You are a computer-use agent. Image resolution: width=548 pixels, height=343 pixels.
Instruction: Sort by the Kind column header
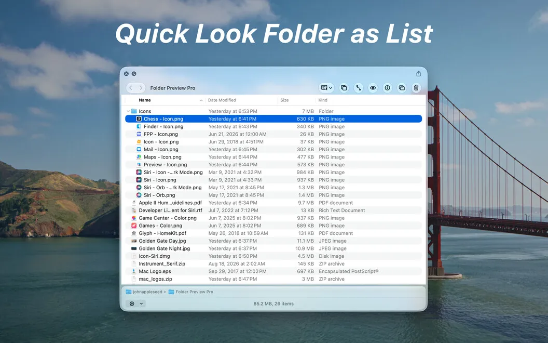pyautogui.click(x=323, y=100)
